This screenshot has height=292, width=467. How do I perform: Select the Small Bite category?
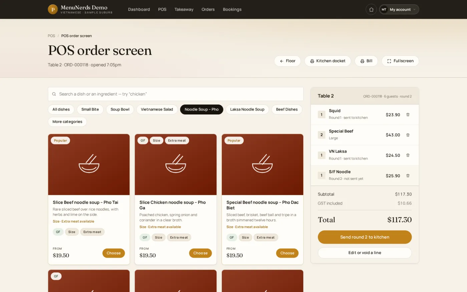[90, 109]
